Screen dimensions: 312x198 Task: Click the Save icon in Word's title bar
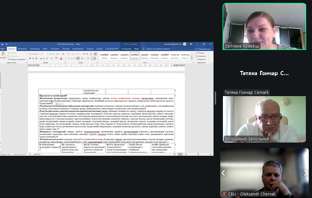click(2, 44)
